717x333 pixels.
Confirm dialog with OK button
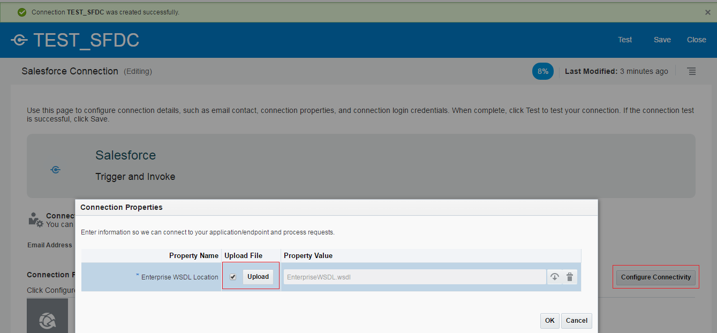pos(549,321)
